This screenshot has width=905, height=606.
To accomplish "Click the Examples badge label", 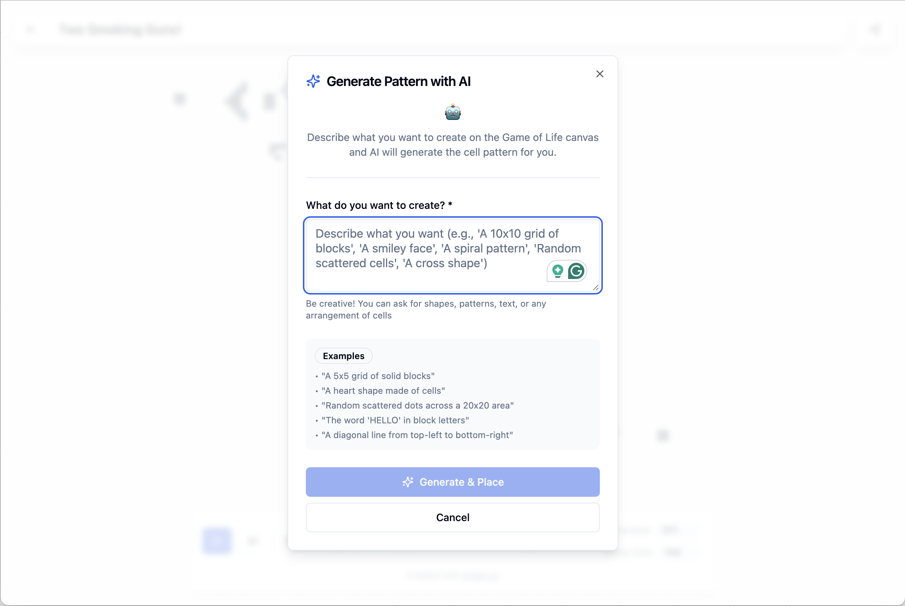I will tap(344, 356).
